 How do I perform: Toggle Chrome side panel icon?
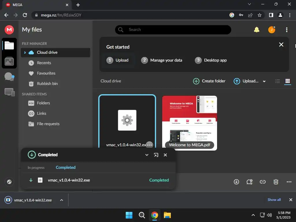[271, 15]
